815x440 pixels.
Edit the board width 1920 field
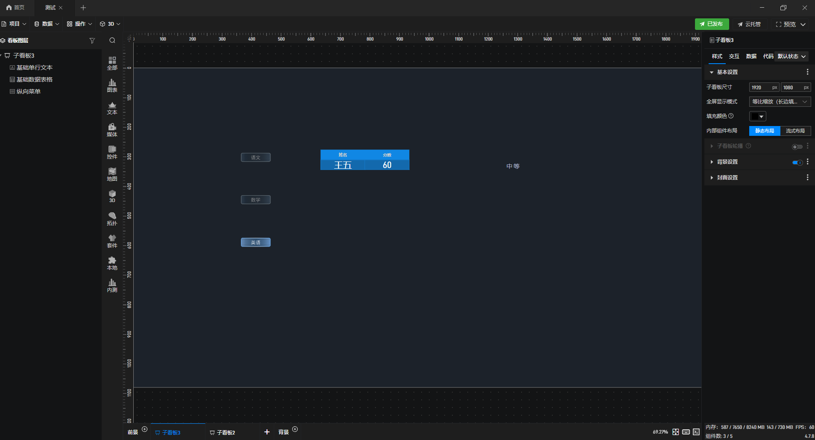[764, 88]
